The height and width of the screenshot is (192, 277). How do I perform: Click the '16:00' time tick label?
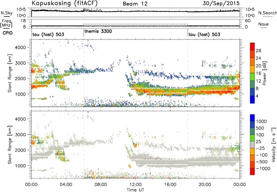coord(170,185)
